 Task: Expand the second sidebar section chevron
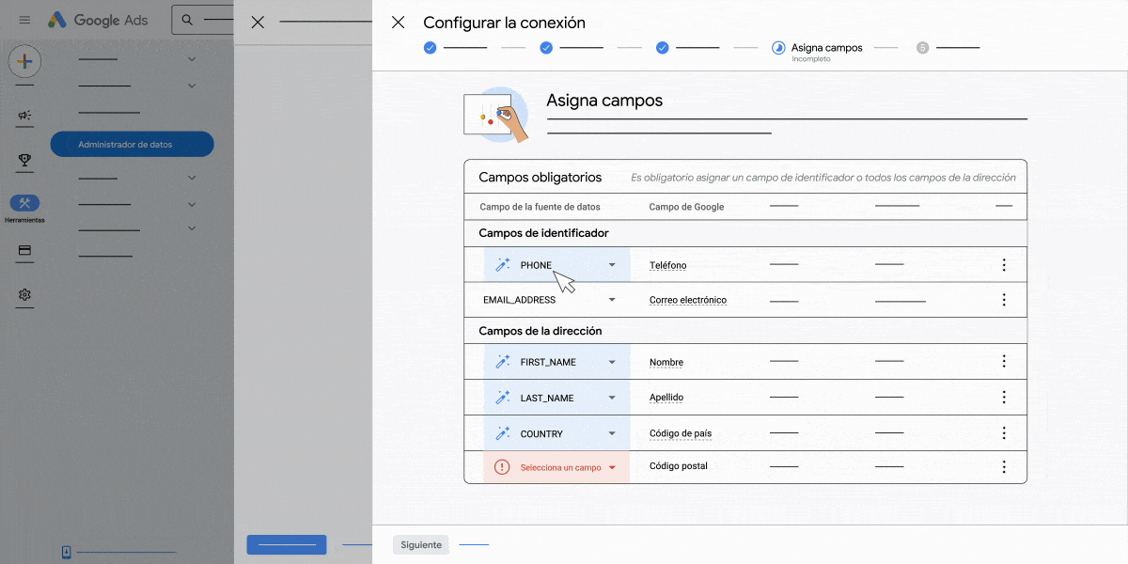pos(192,86)
